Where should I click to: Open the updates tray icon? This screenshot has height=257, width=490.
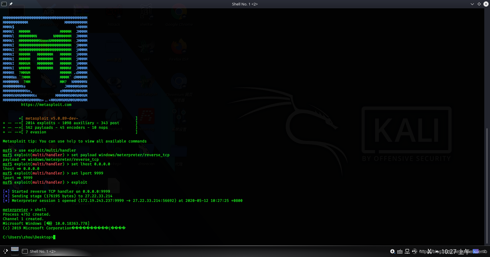(392, 251)
